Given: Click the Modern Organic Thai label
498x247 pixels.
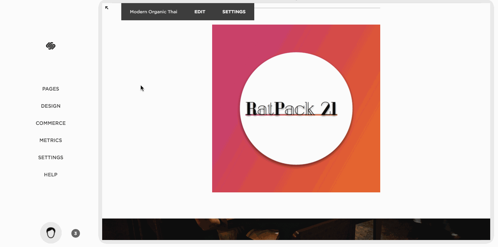Looking at the screenshot, I should [x=154, y=12].
